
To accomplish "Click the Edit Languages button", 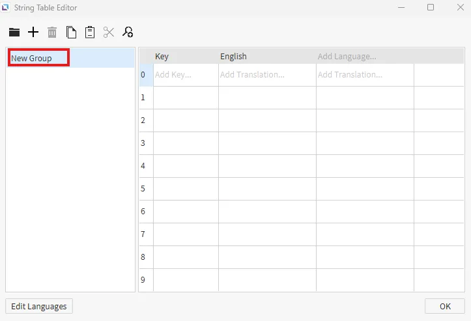I will pyautogui.click(x=39, y=306).
